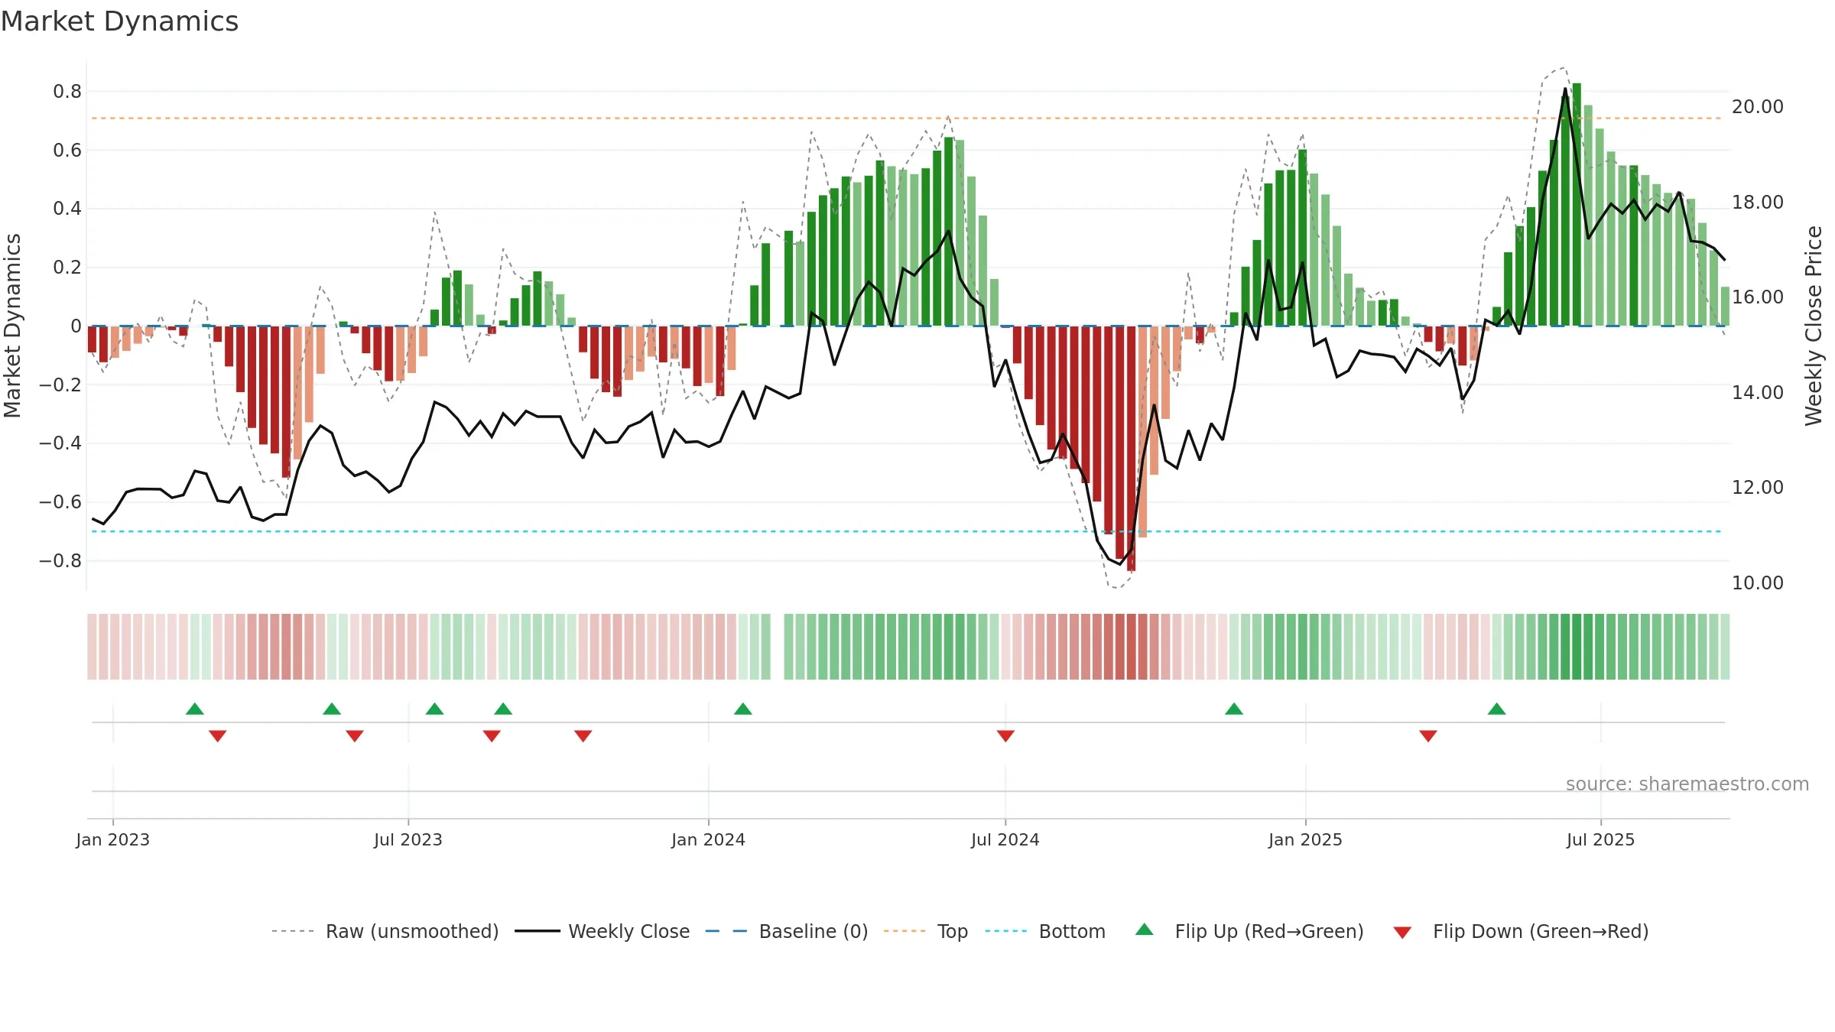Click the green Flip Up marker in November 2024
This screenshot has height=1032, width=1835.
point(1234,709)
